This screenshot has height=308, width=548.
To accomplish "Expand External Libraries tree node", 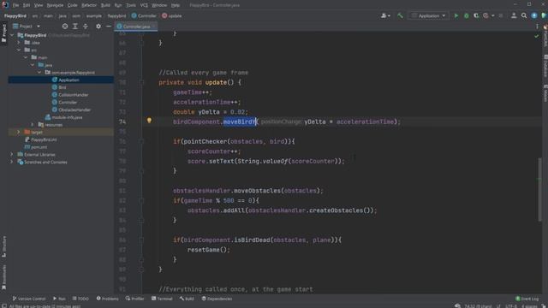I will [12, 154].
